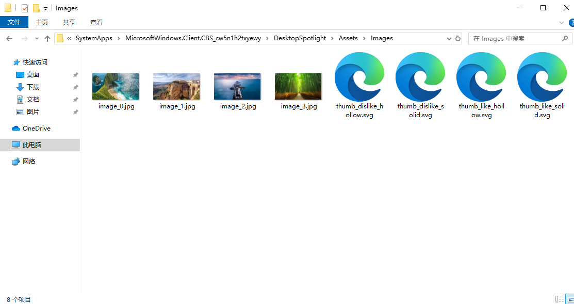
Task: Switch to the 查看 ribbon tab
Action: (x=96, y=22)
